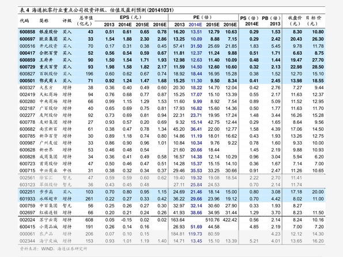Select PE value 119.73 for 000061
The width and height of the screenshot is (343, 257).
pyautogui.click(x=195, y=234)
